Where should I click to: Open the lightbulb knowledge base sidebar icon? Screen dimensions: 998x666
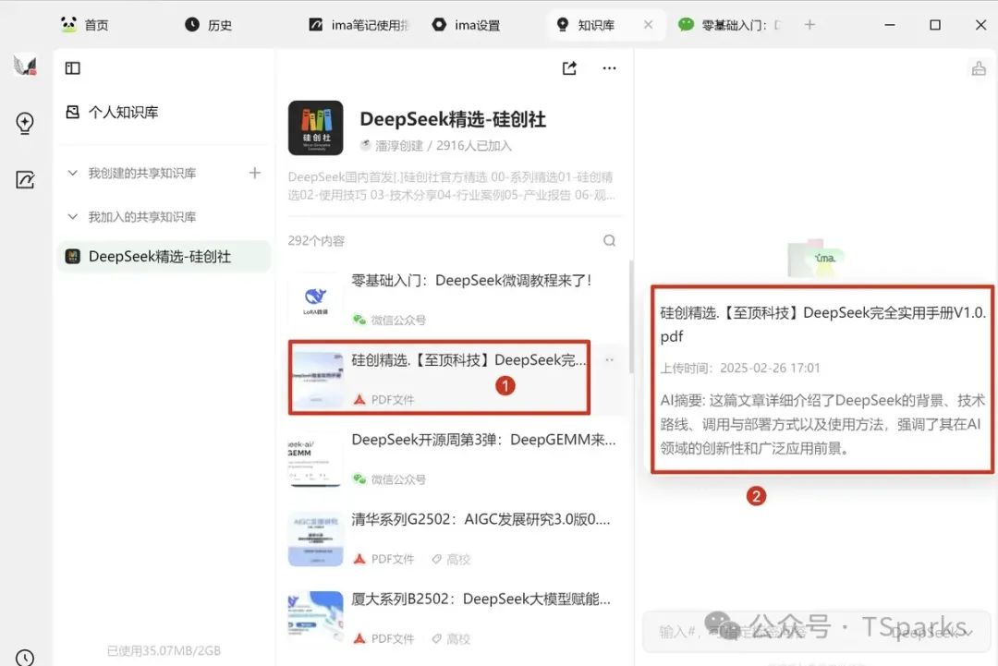(x=25, y=123)
